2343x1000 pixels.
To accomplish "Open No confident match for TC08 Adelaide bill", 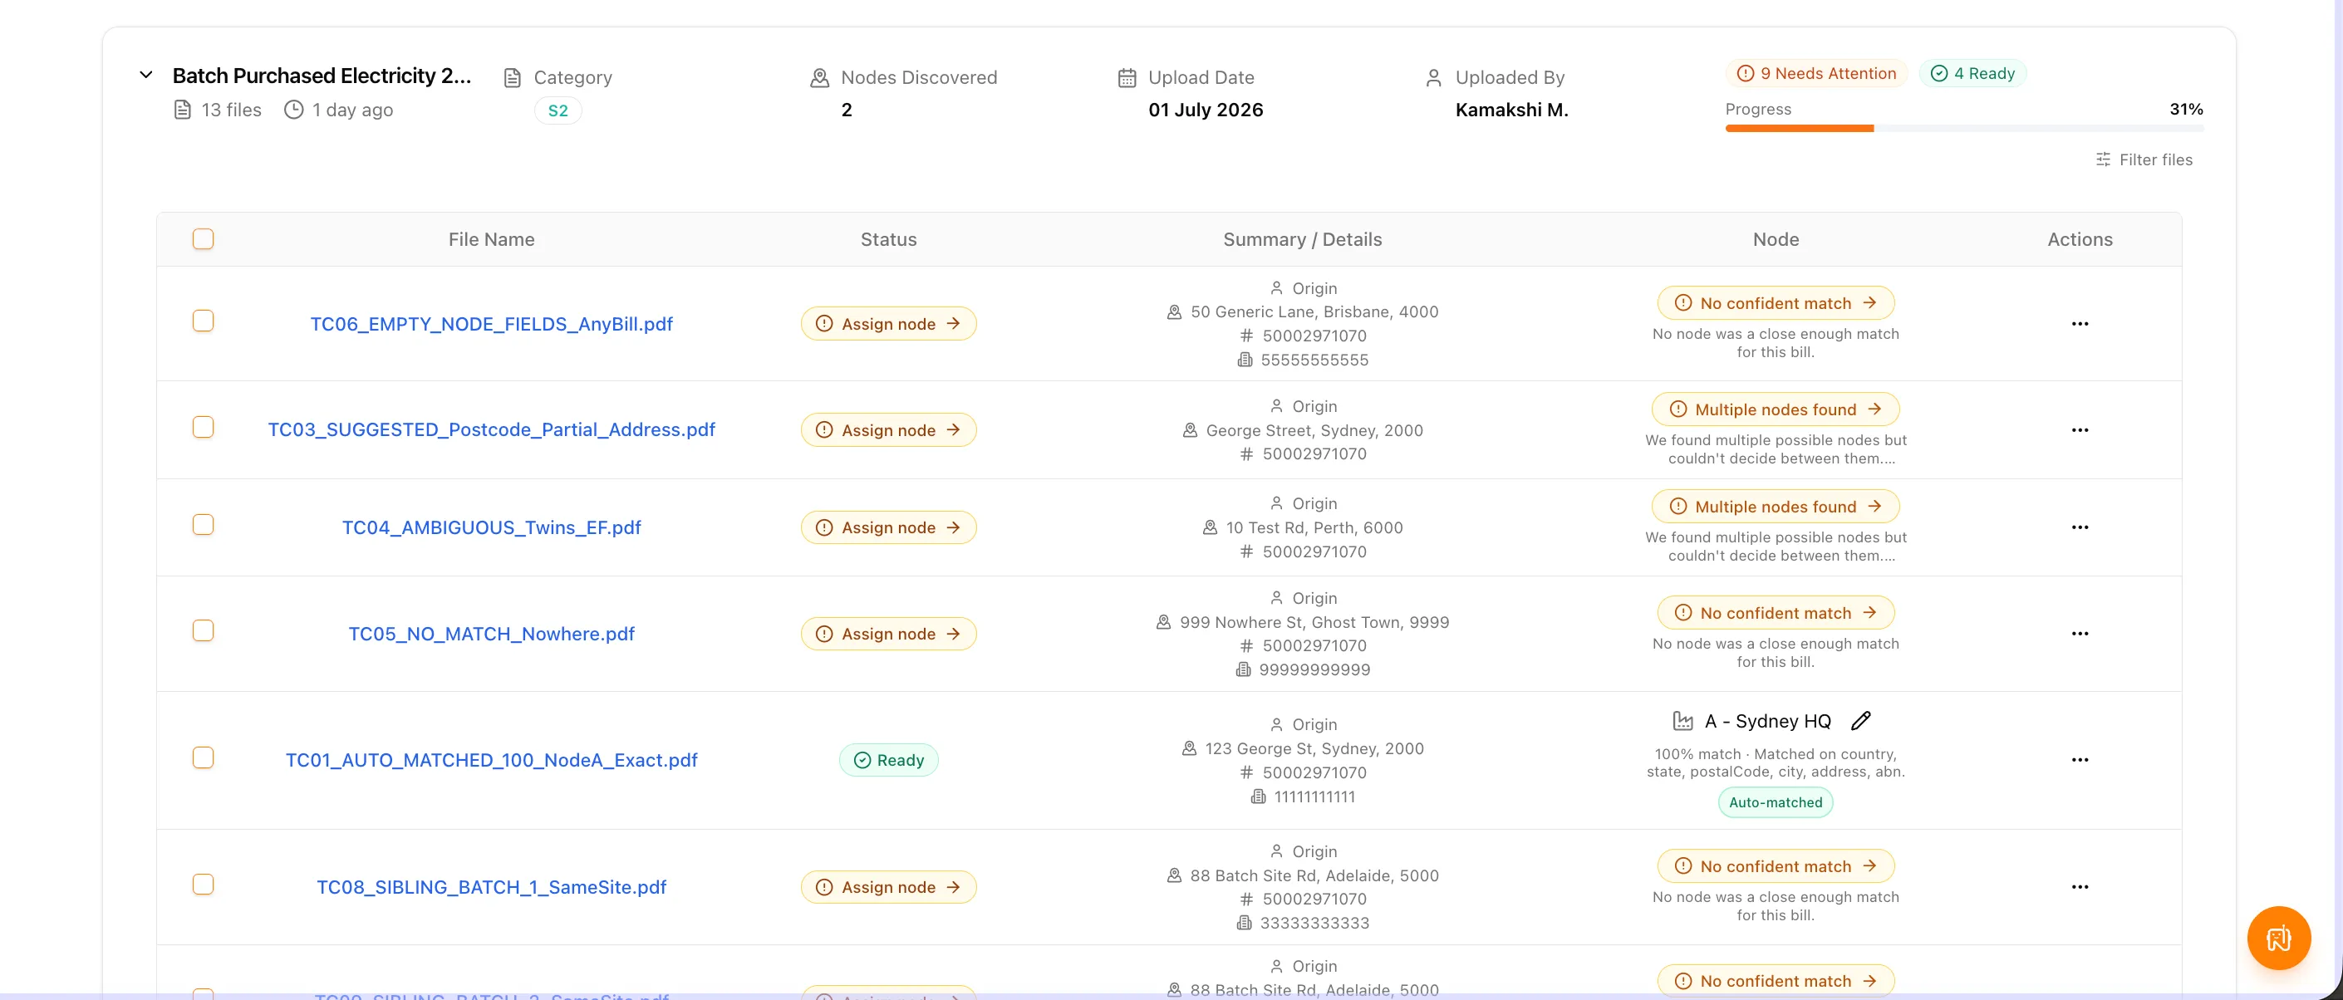I will click(1776, 867).
